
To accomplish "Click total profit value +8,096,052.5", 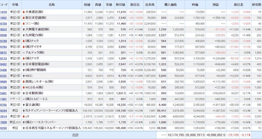I will pos(216,135).
